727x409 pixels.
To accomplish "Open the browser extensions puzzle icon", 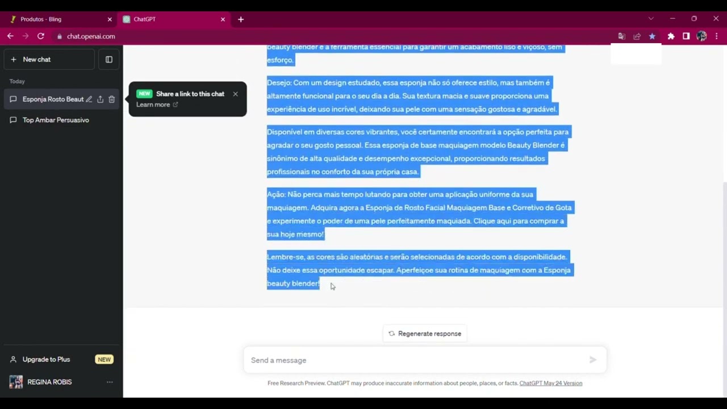I will [671, 36].
